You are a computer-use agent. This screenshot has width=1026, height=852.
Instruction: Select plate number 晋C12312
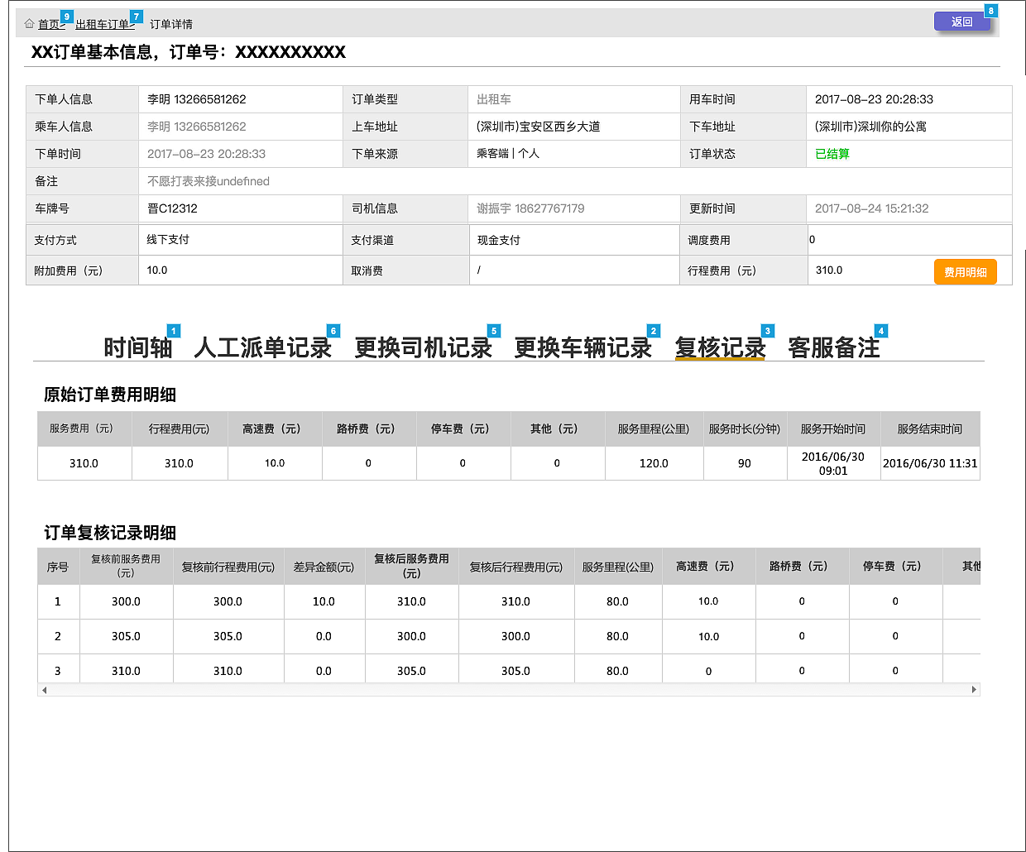pyautogui.click(x=172, y=208)
